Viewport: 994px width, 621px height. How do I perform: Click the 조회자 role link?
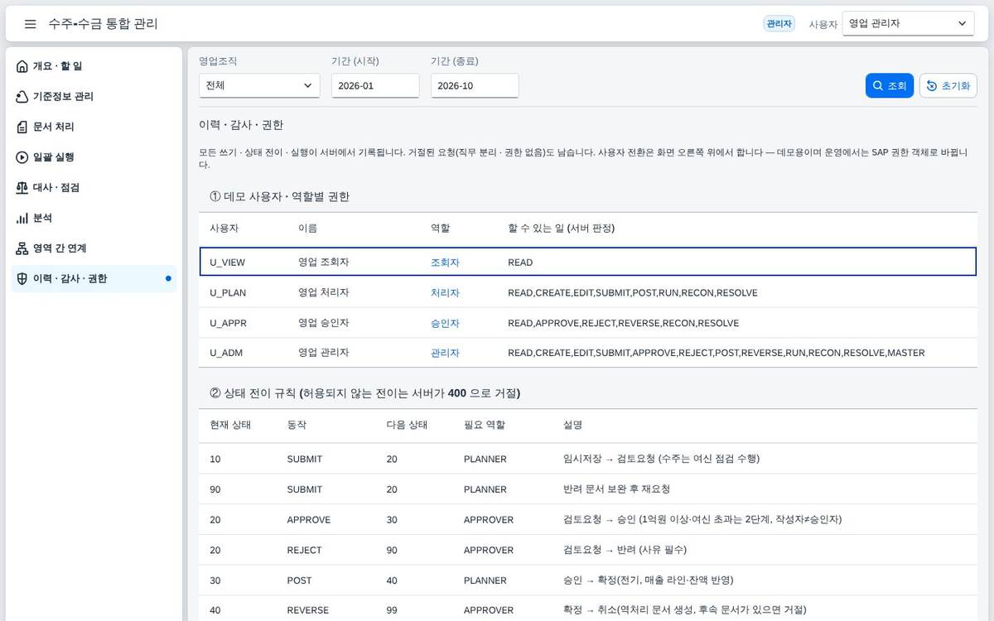[x=445, y=262]
